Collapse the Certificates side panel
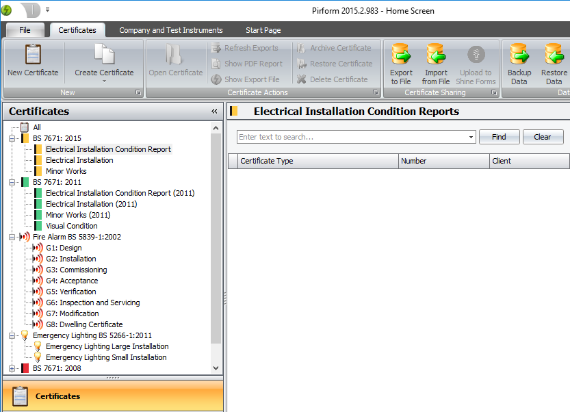This screenshot has height=412, width=570. point(214,112)
